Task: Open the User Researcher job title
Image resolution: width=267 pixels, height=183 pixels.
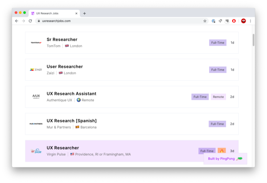Action: click(x=65, y=67)
